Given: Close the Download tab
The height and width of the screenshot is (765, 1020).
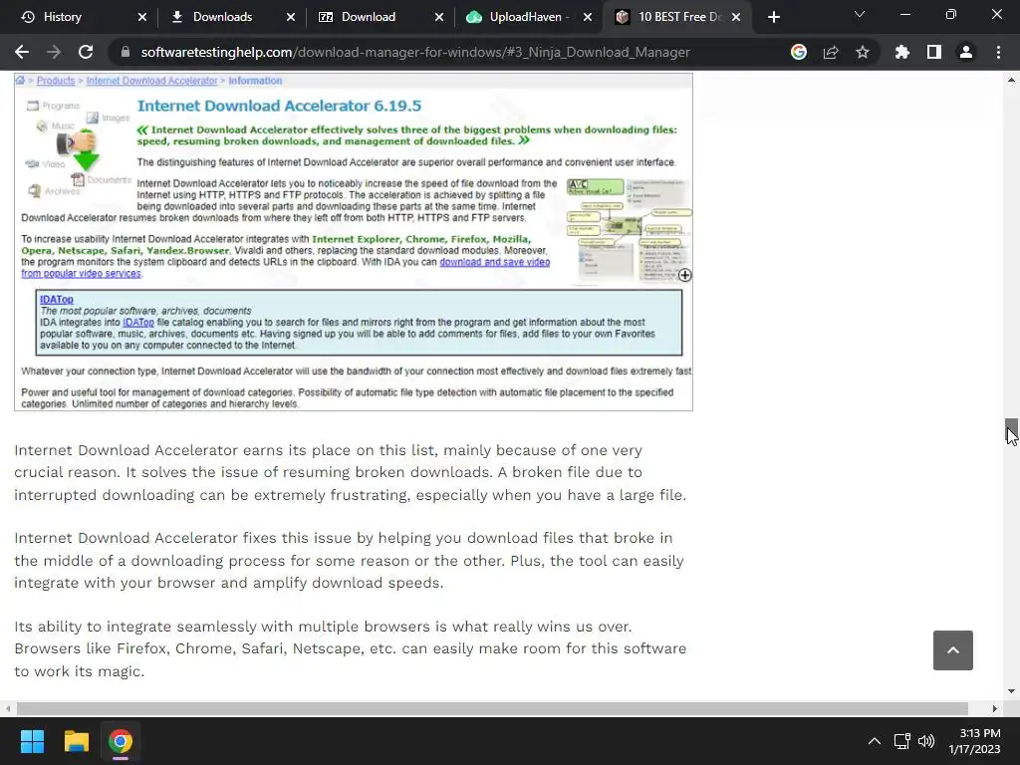Looking at the screenshot, I should pos(439,17).
